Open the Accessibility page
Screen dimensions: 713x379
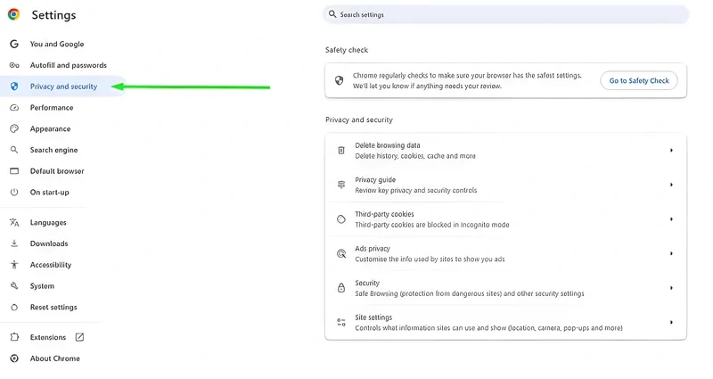tap(51, 265)
